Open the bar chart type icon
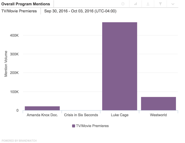The image size is (185, 143). [x=135, y=4]
